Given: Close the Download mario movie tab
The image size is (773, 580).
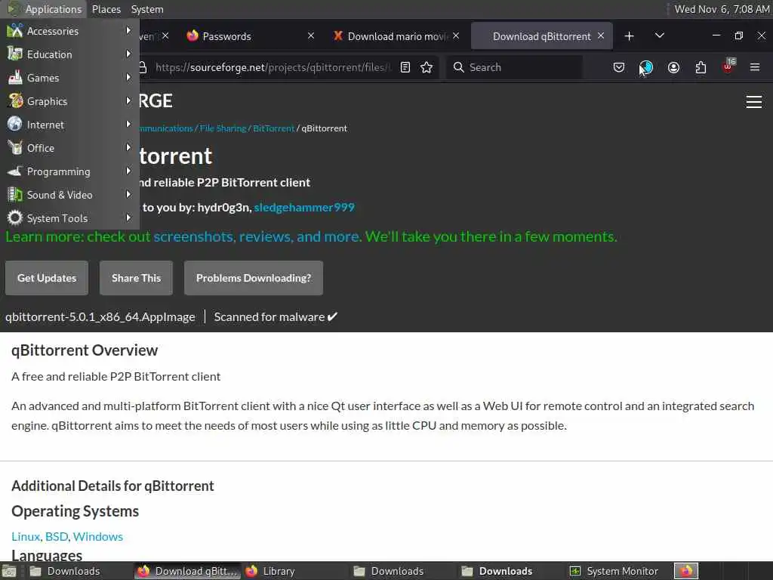Looking at the screenshot, I should 456,35.
